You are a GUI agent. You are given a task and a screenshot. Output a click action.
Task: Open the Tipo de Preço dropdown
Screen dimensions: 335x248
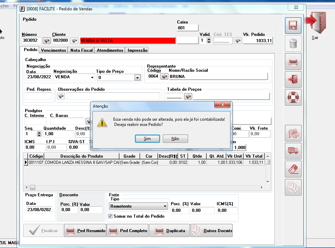tap(138, 78)
